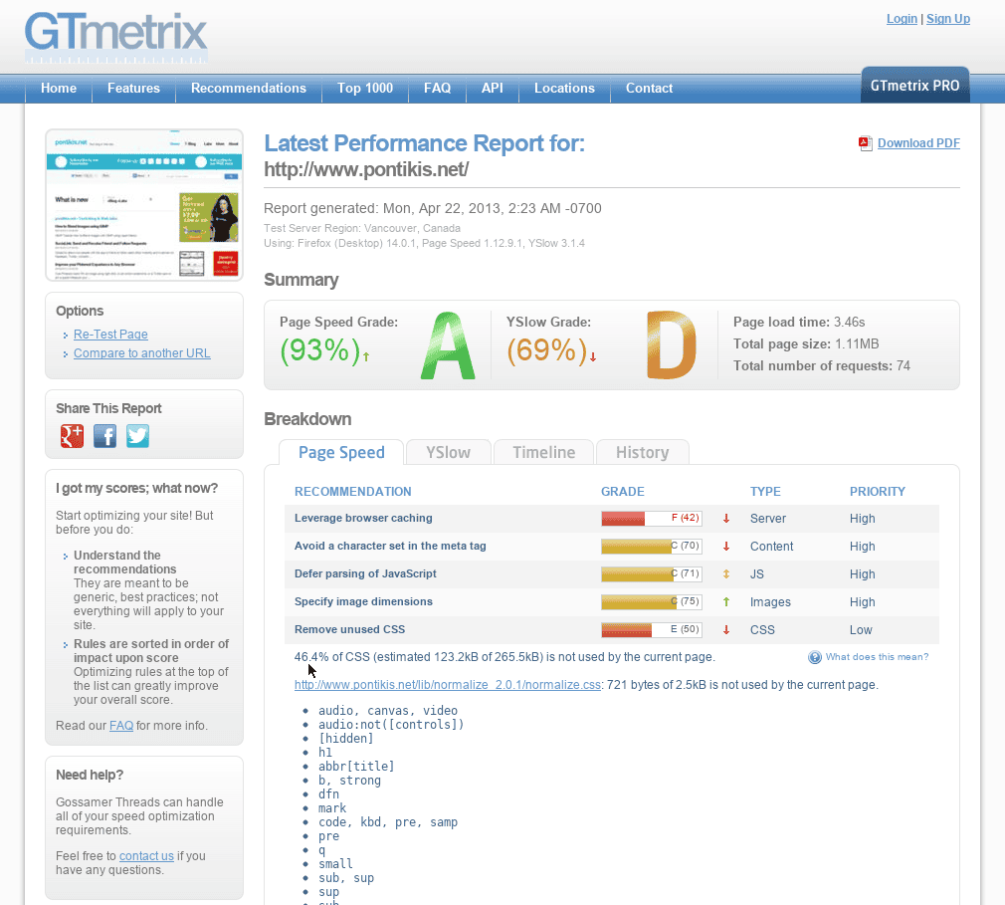Click What does this mean link

[x=877, y=657]
